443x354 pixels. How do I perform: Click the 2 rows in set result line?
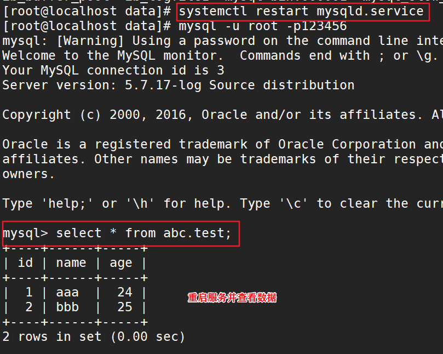click(94, 337)
